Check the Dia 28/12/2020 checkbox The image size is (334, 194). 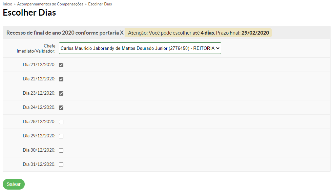tap(61, 122)
